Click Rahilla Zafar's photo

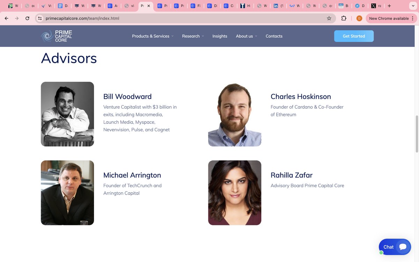point(235,192)
